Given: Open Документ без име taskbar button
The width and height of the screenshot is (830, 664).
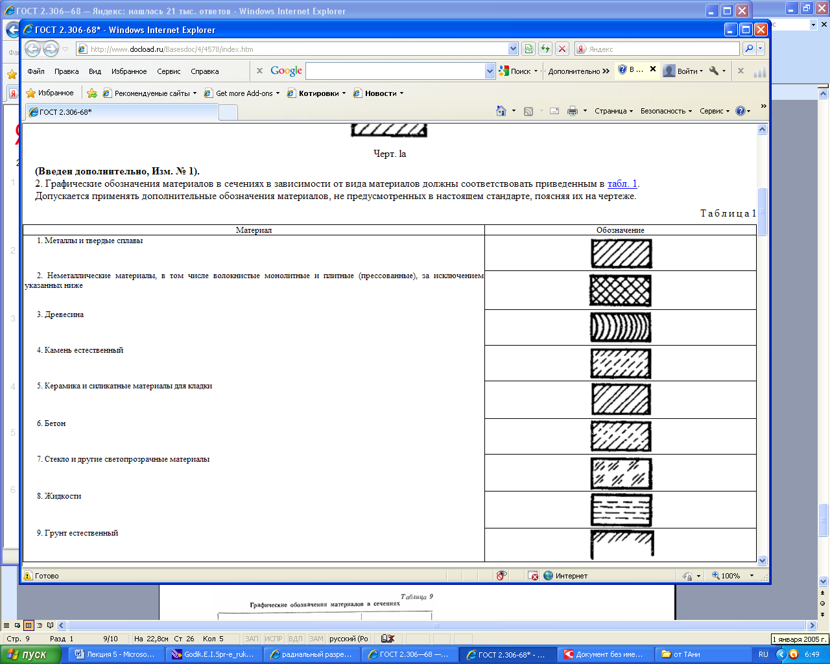Looking at the screenshot, I should click(x=604, y=654).
